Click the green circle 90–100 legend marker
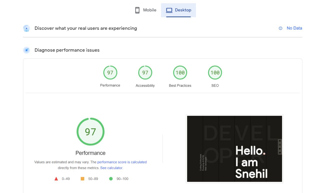Screen dimensions: 320x193 [111, 179]
